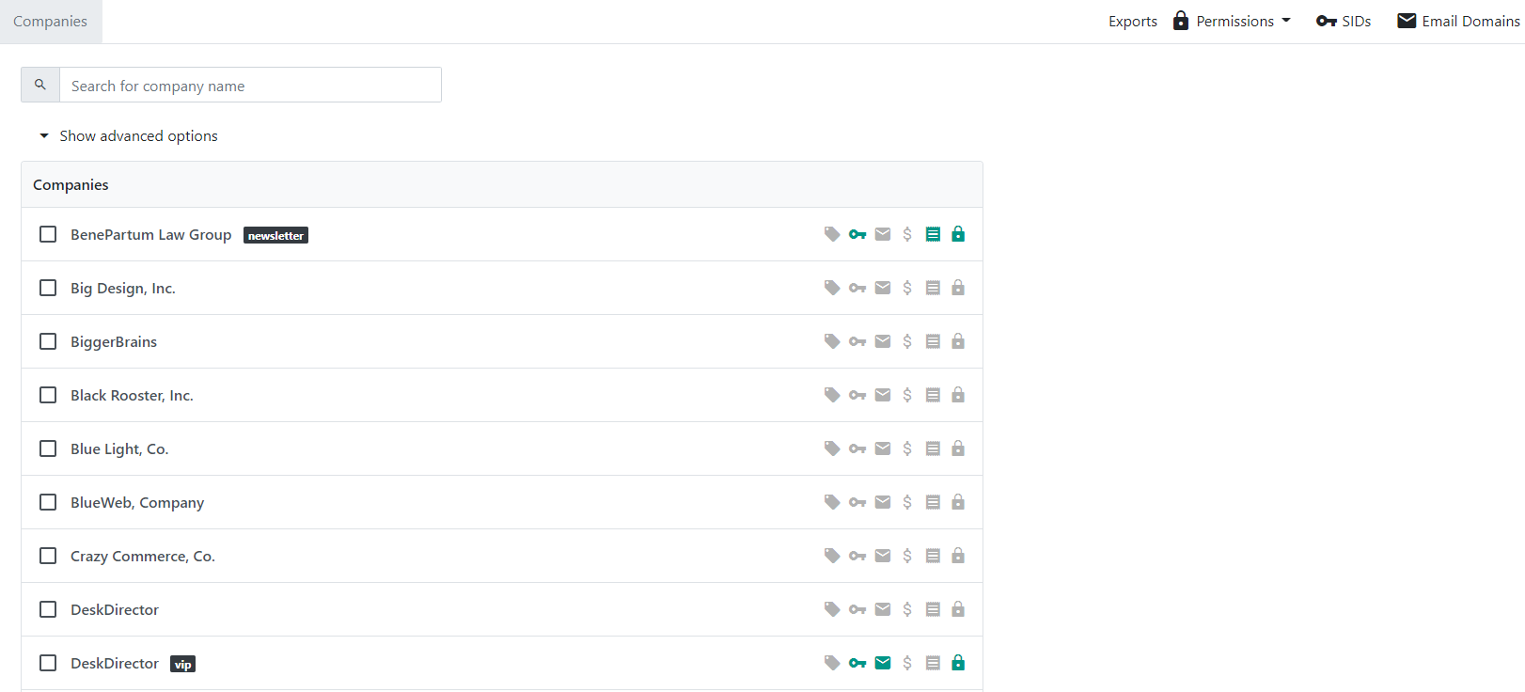The width and height of the screenshot is (1525, 692).
Task: Open the Permissions dropdown menu
Action: [x=1232, y=21]
